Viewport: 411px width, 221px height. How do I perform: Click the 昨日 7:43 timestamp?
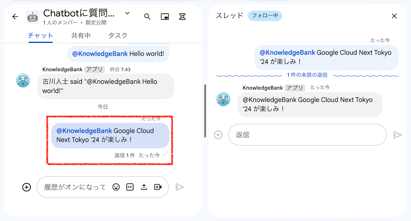[120, 69]
